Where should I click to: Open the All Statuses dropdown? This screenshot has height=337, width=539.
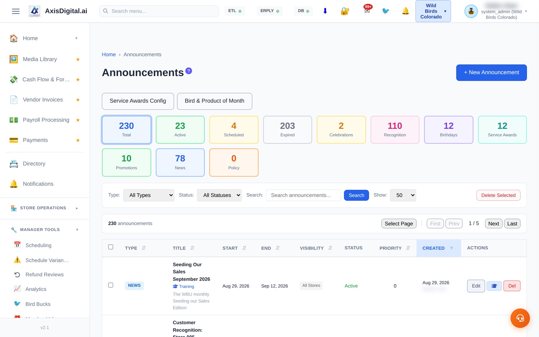pyautogui.click(x=219, y=195)
